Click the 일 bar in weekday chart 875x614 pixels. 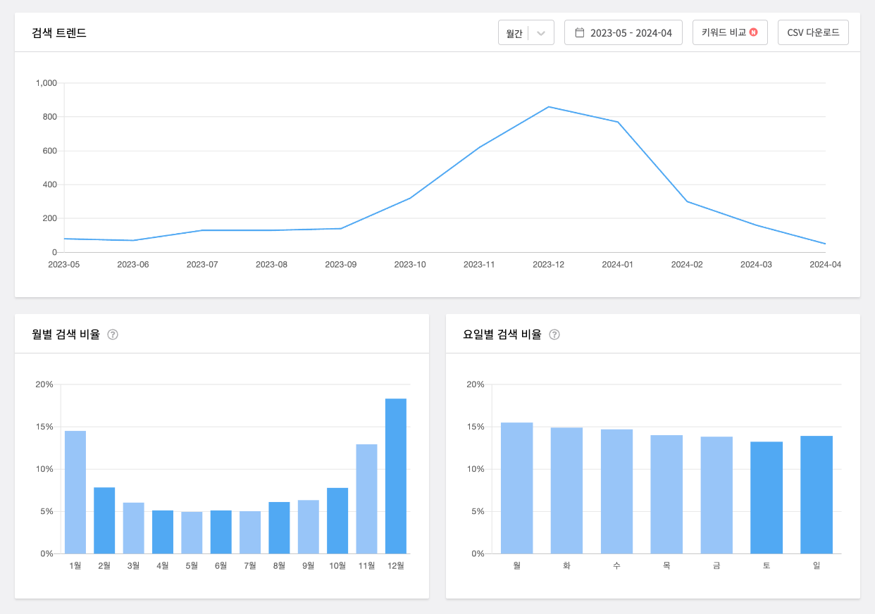click(x=817, y=495)
